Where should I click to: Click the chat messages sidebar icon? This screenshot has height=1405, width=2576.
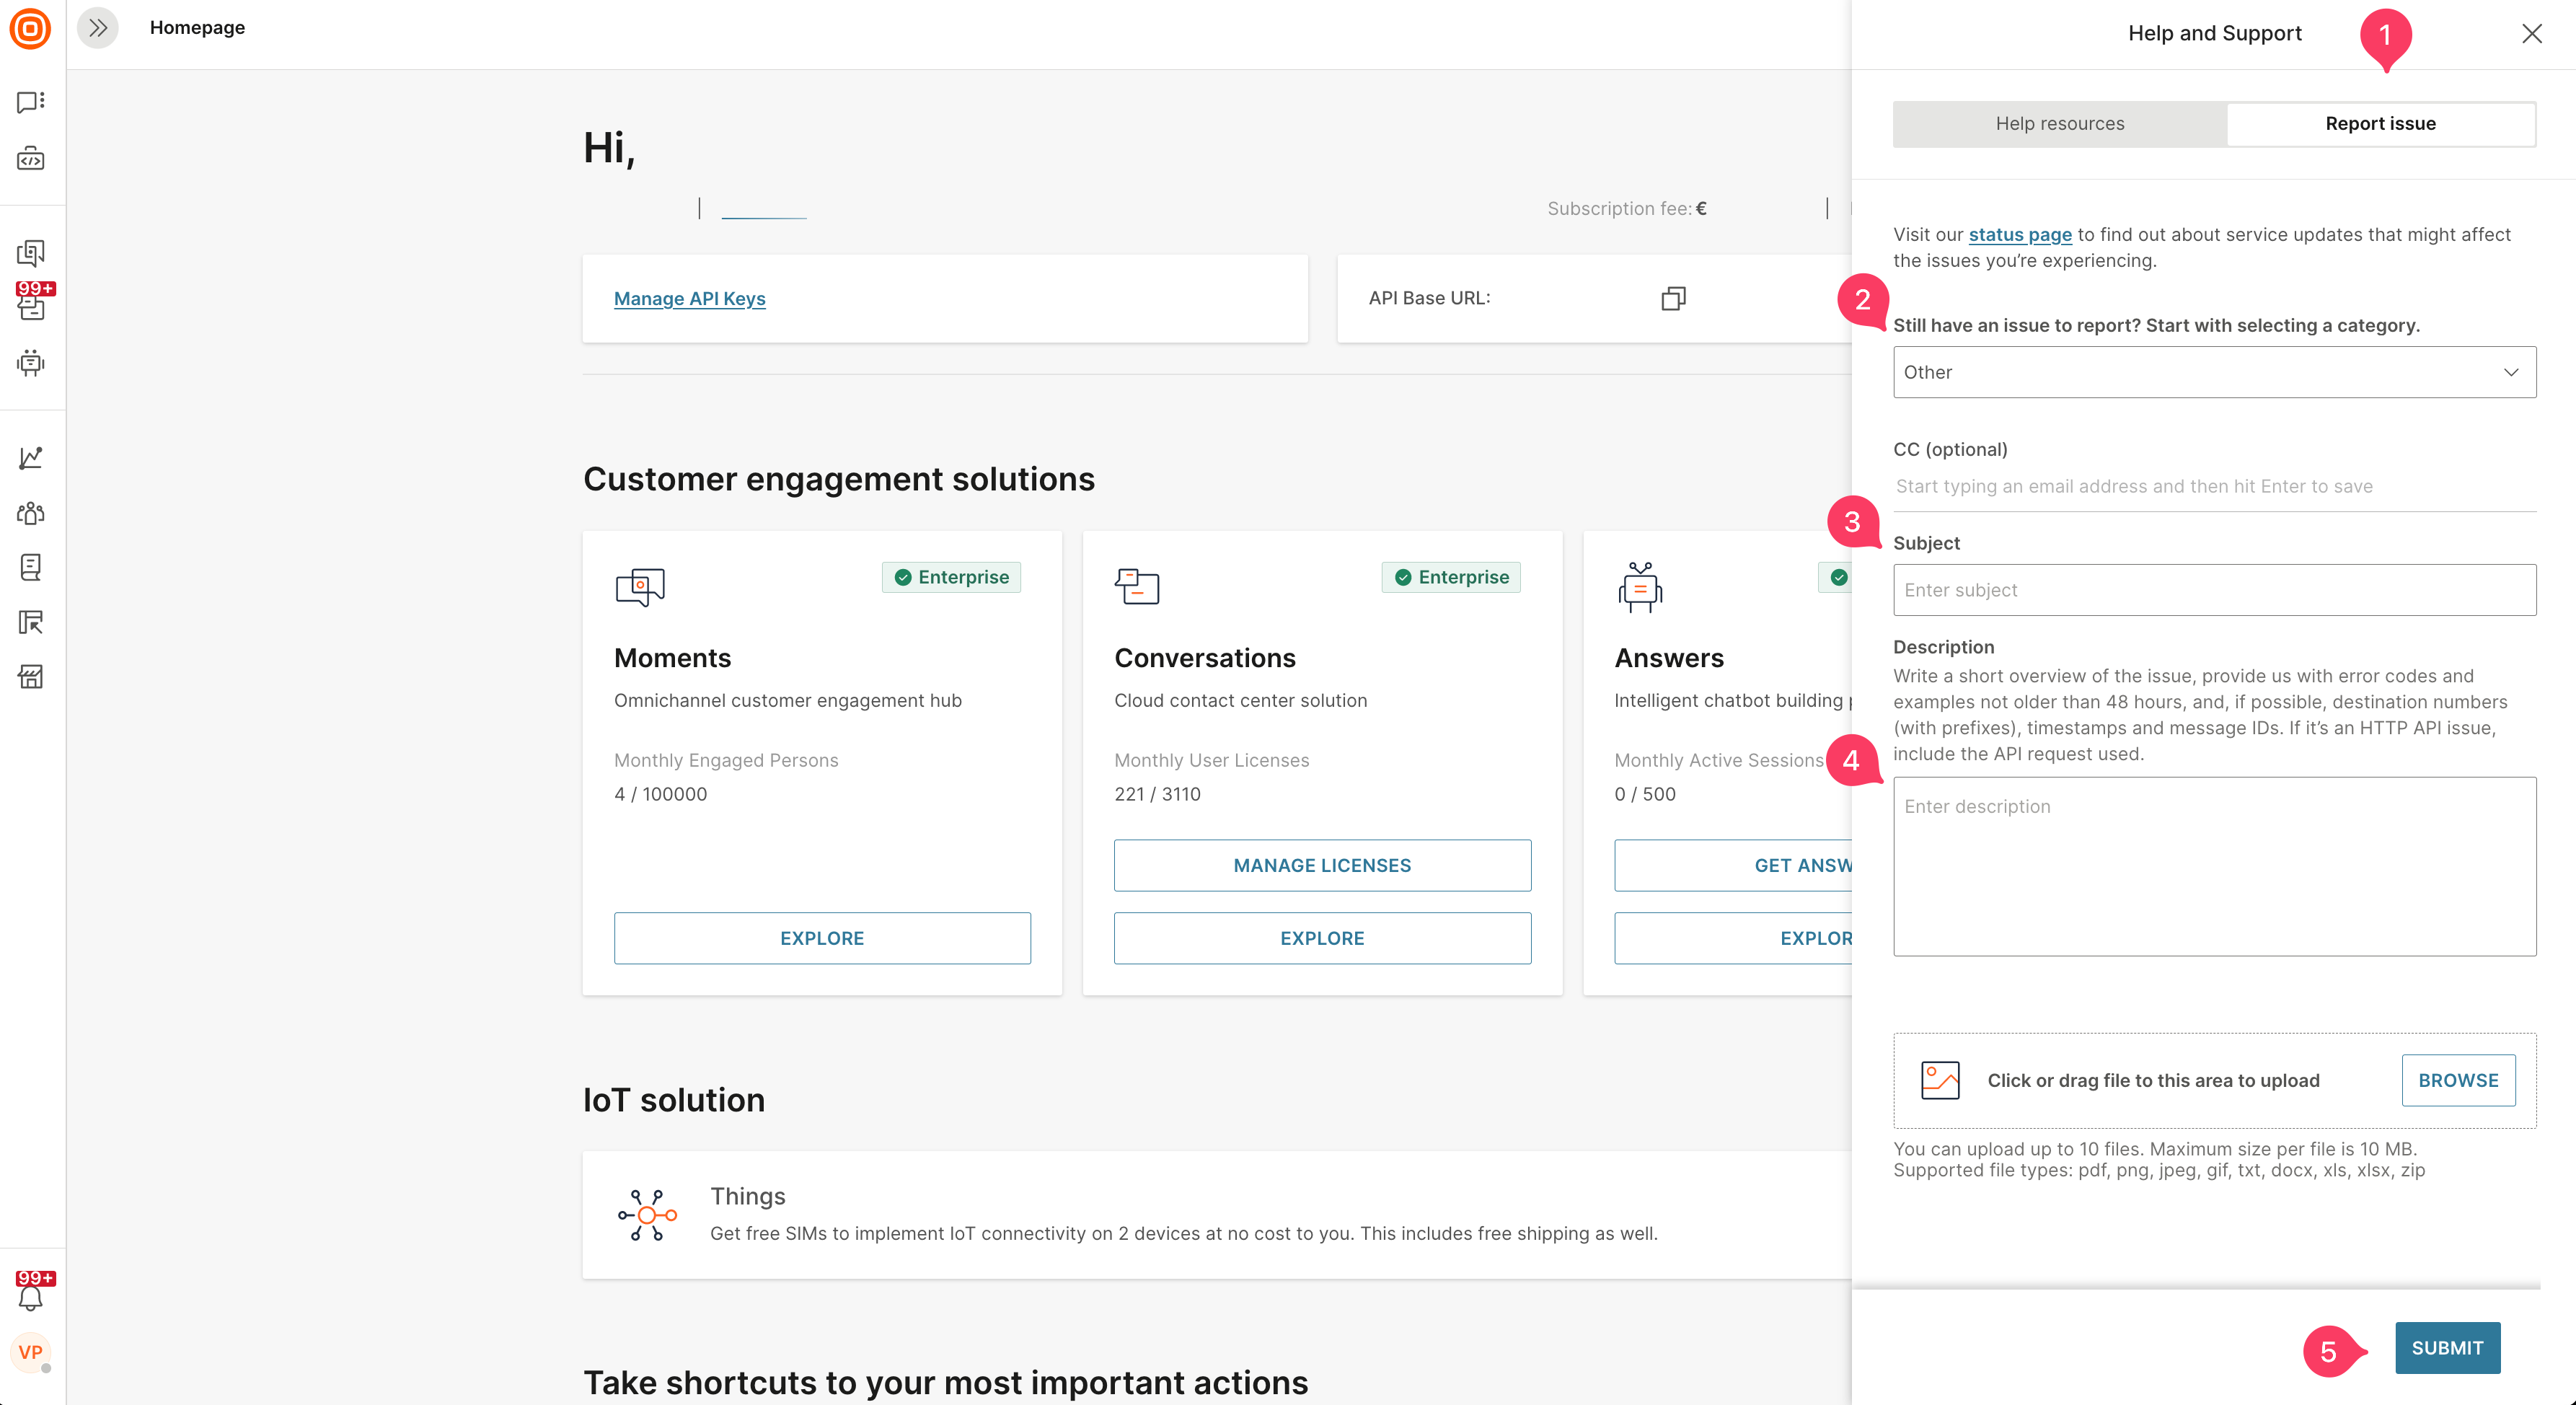pyautogui.click(x=30, y=102)
